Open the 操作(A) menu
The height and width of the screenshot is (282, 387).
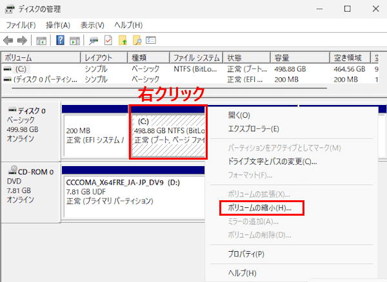coord(58,25)
